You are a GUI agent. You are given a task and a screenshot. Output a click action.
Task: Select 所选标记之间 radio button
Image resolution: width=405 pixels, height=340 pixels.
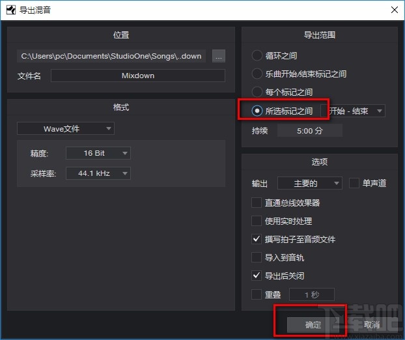pos(257,111)
